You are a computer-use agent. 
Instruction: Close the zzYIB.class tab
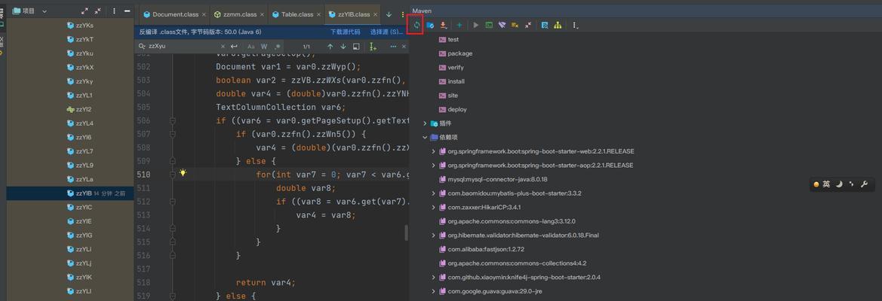tap(375, 14)
